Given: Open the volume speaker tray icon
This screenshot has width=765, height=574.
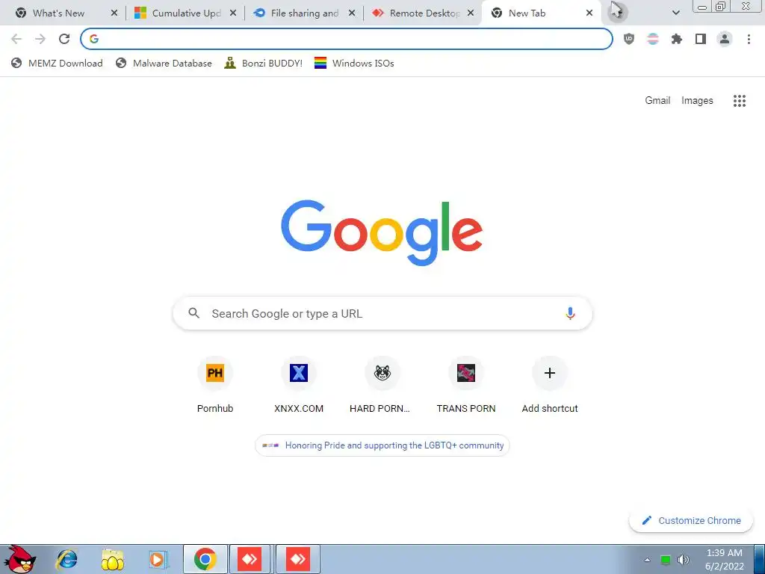Looking at the screenshot, I should pyautogui.click(x=684, y=560).
